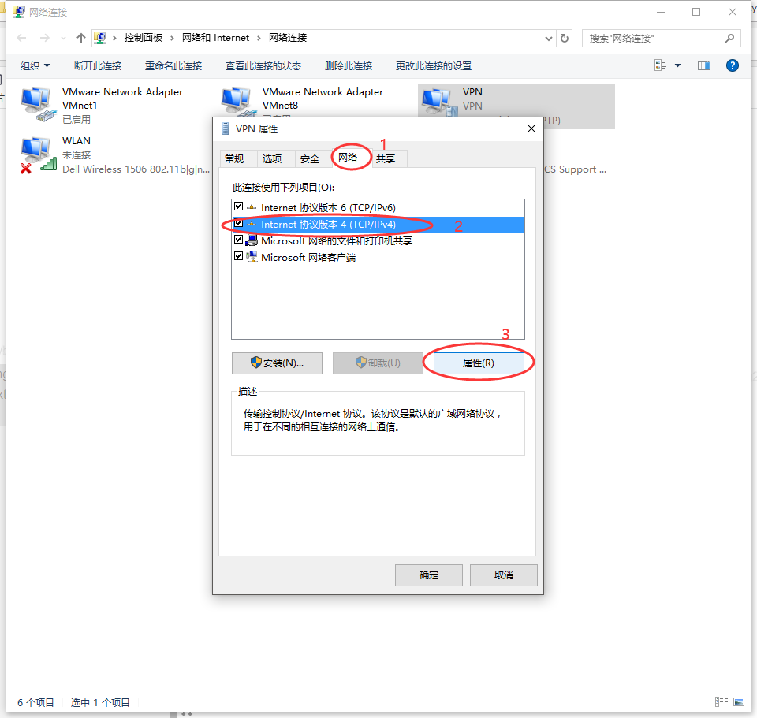Image resolution: width=757 pixels, height=718 pixels.
Task: Expand the address bar history dropdown
Action: point(549,38)
